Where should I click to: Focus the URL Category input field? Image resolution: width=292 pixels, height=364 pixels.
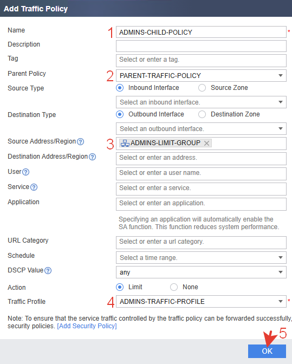[201, 242]
